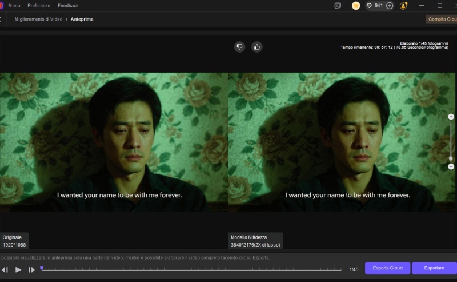Click the thumbs up rating icon
This screenshot has height=282, width=457.
(256, 47)
